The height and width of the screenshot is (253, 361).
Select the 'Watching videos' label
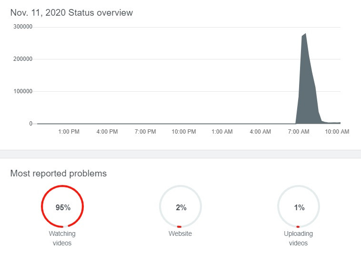coord(62,238)
